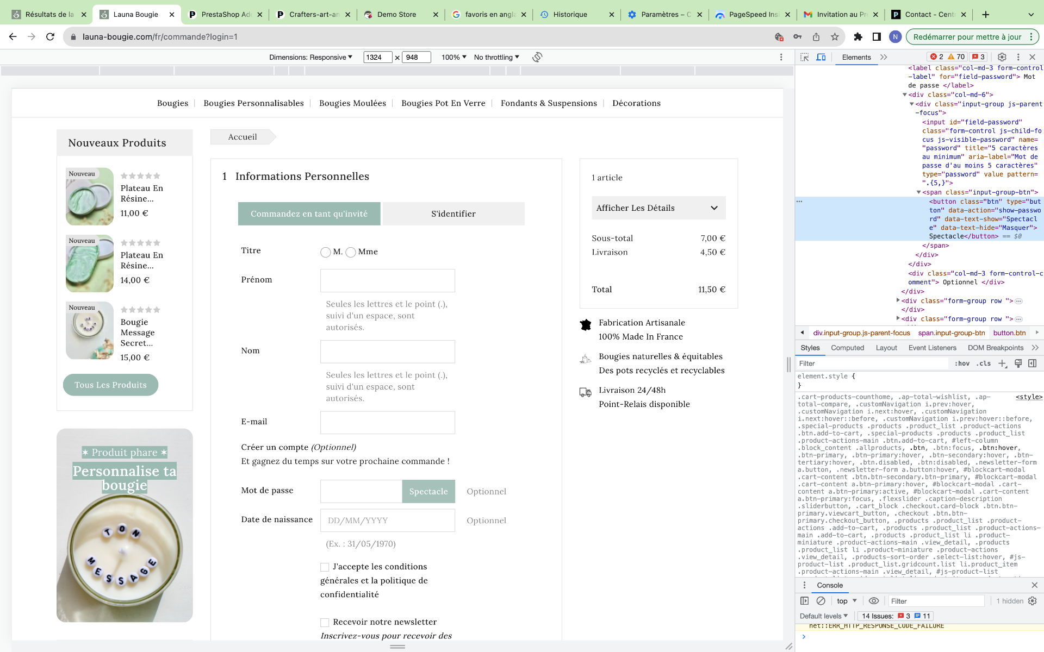Select the Mme title radio button

[x=351, y=252]
